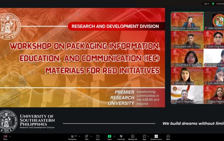224x141 pixels.
Task: Click muted mic icon on Ma. Daly tile
Action: (x=206, y=65)
